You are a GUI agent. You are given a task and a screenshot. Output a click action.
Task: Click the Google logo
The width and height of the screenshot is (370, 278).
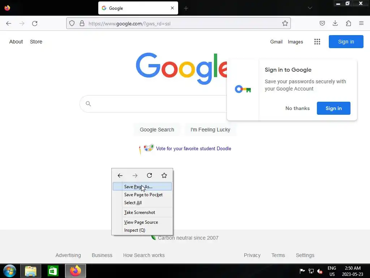point(181,68)
